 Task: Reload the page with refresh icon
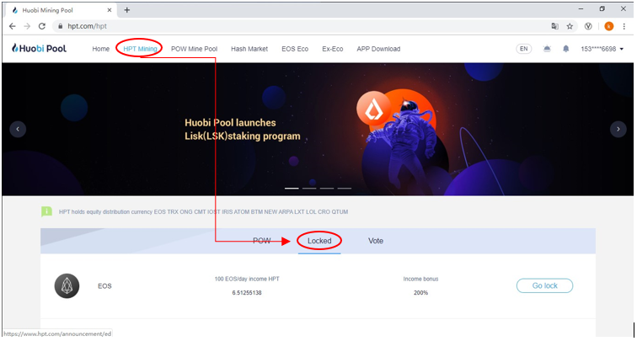pos(41,26)
